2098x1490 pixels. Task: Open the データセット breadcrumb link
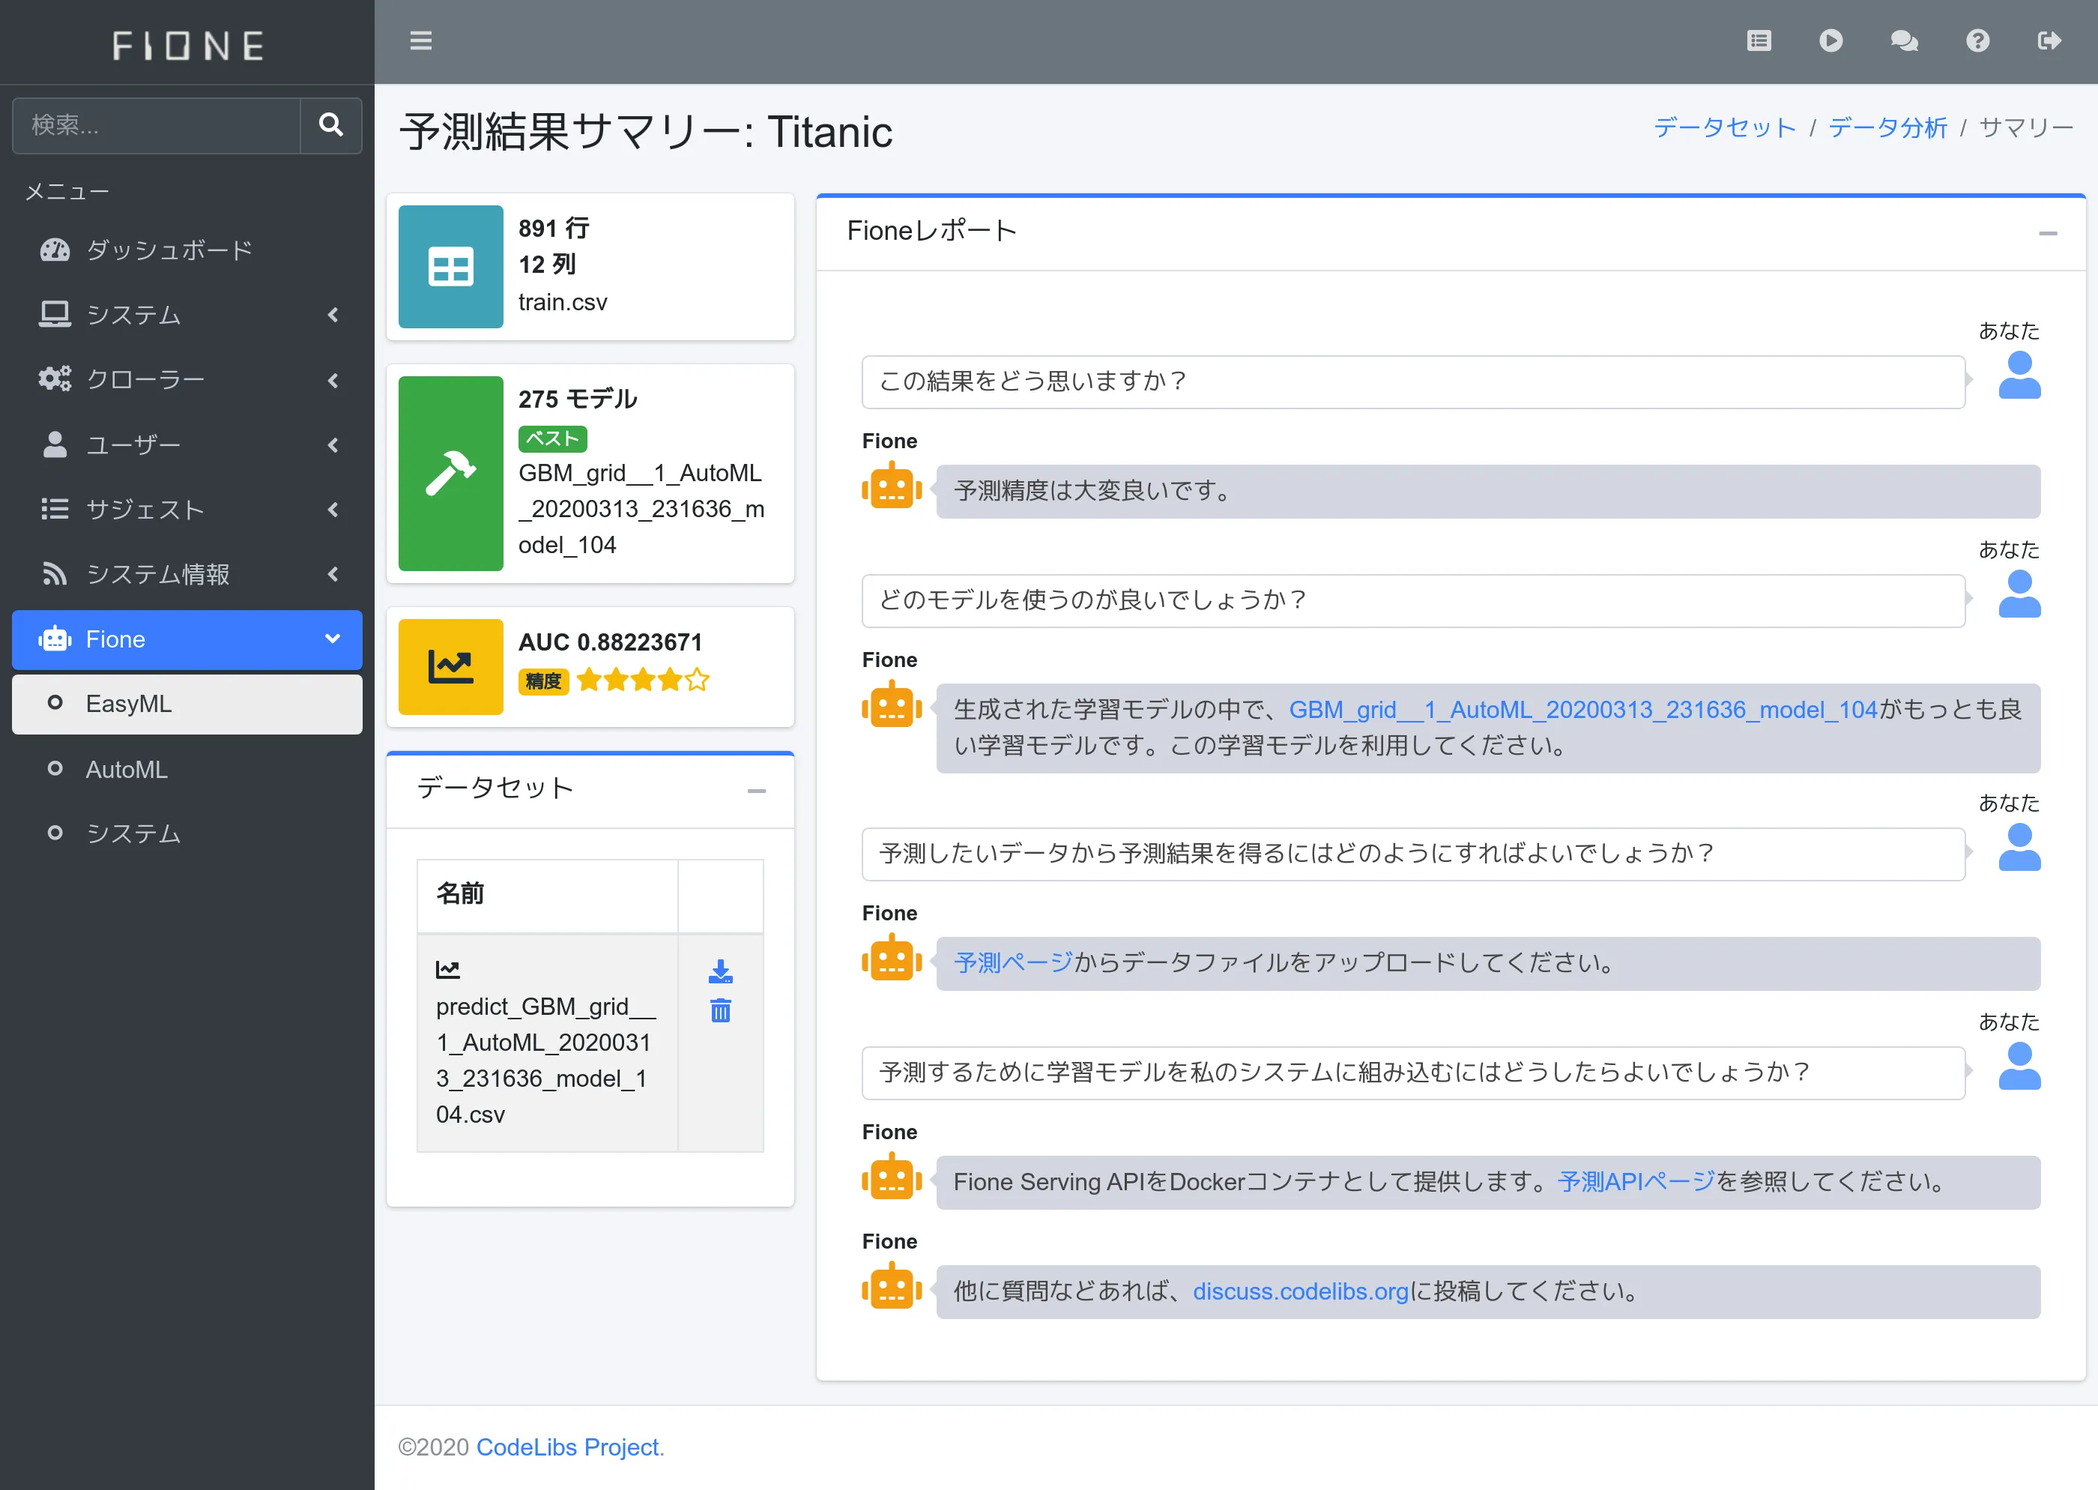click(1724, 127)
